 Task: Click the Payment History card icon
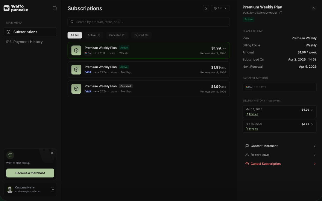tap(8, 41)
